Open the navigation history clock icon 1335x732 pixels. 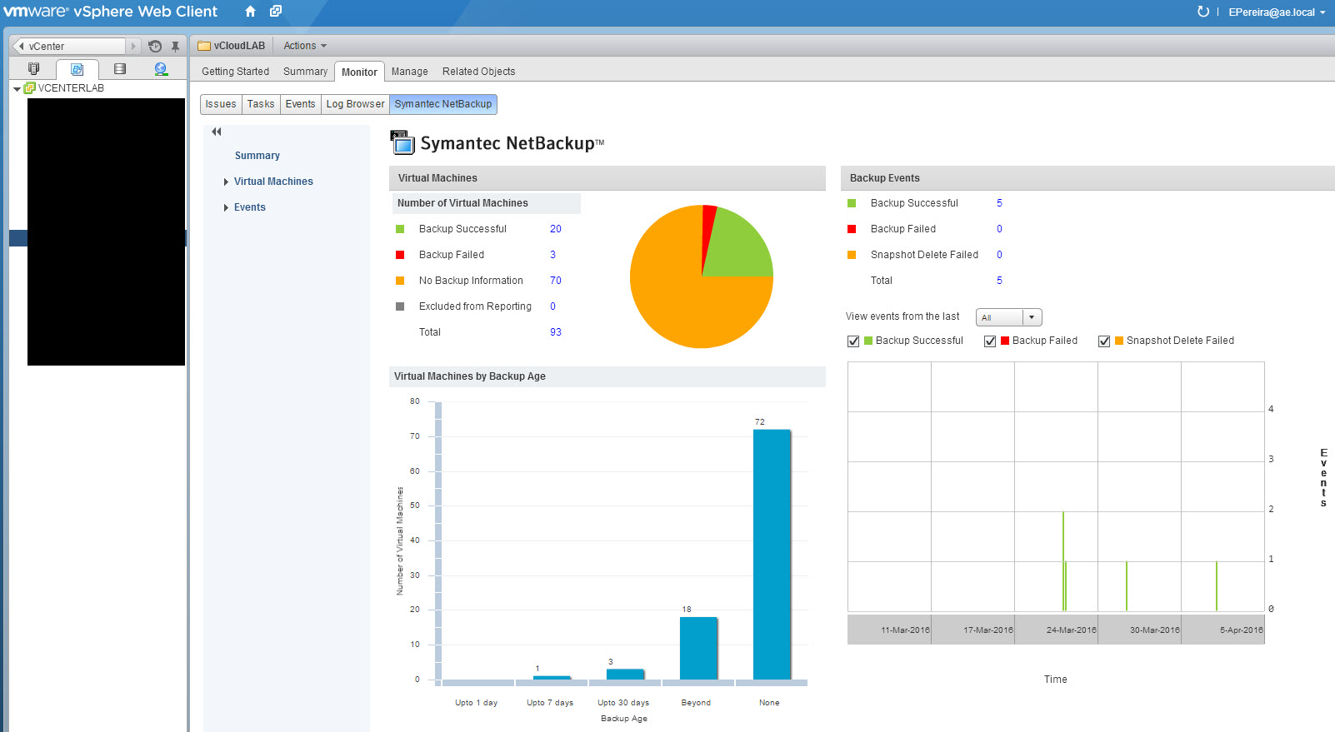pos(155,47)
